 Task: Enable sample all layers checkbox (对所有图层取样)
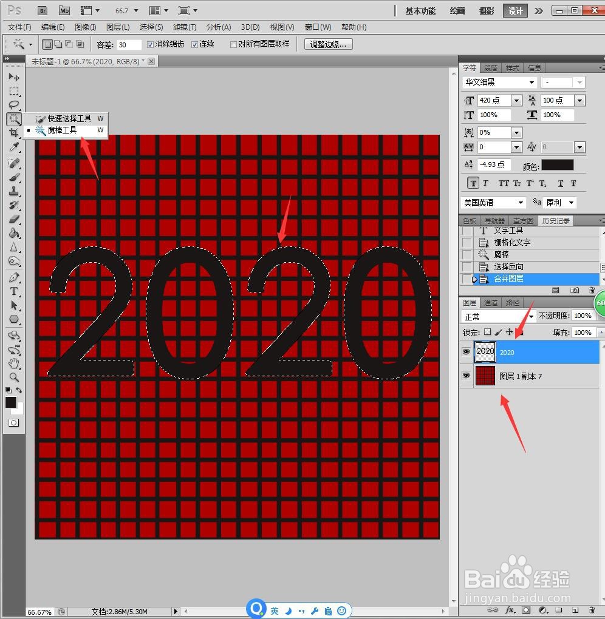(233, 45)
